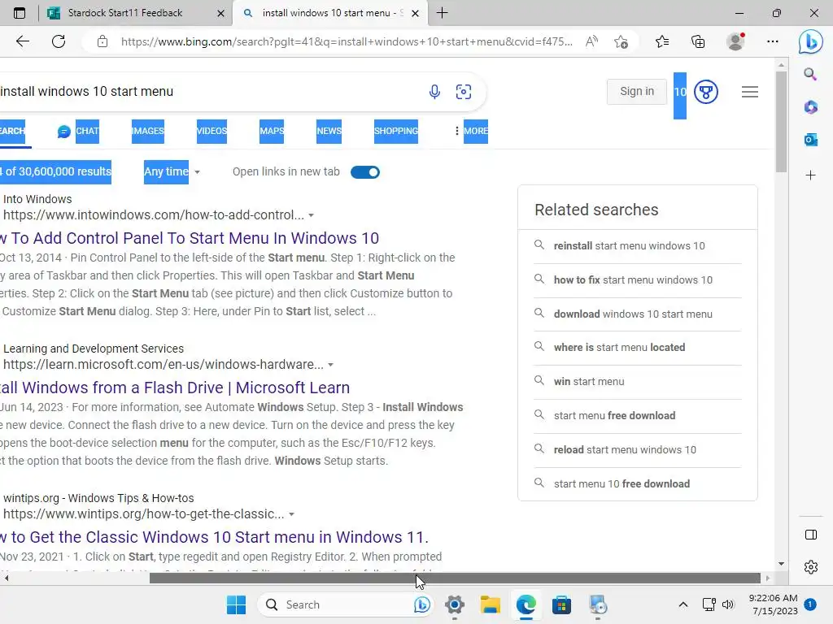Viewport: 833px width, 624px height.
Task: Open sidebar settings gear icon
Action: [x=811, y=567]
